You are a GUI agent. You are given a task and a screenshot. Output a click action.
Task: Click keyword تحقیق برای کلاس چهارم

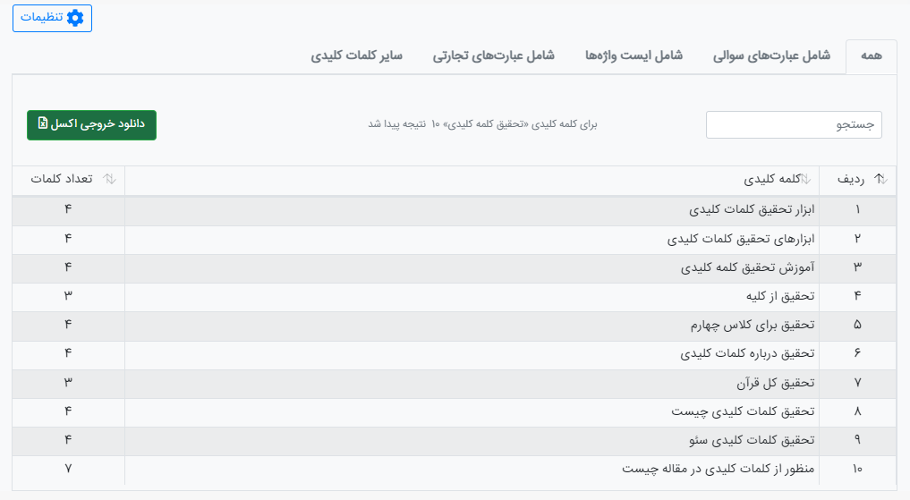point(753,325)
